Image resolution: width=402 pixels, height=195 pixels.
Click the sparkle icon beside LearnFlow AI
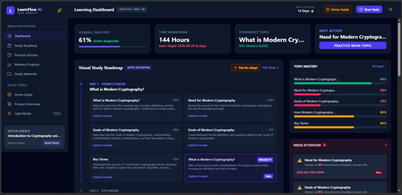point(59,10)
